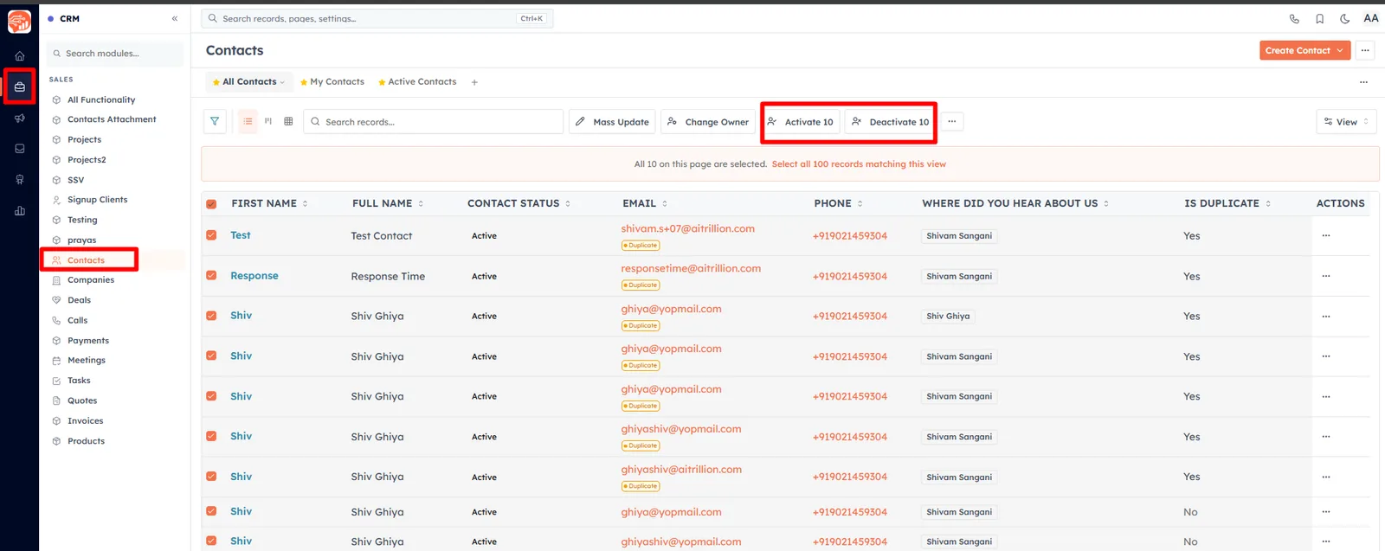Select all 100 records matching this view
The height and width of the screenshot is (551, 1385).
[859, 164]
